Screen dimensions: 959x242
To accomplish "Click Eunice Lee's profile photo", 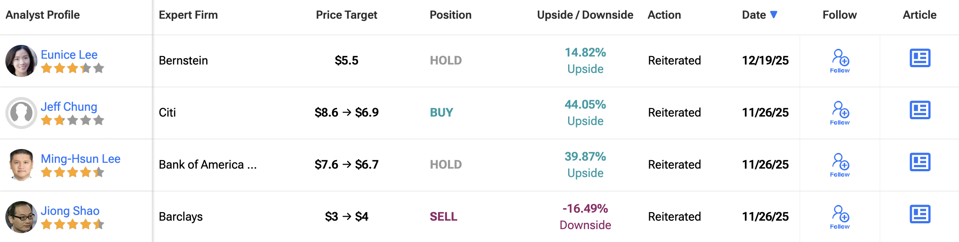I will pyautogui.click(x=21, y=61).
